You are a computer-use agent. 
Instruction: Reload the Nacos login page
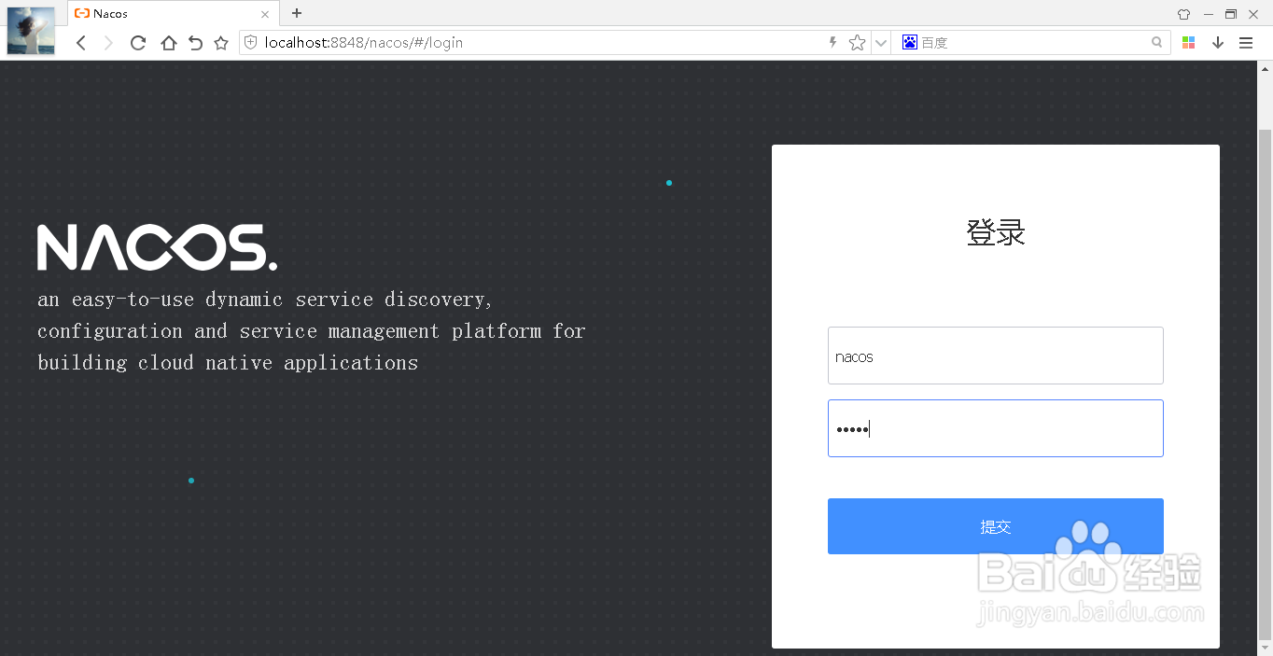point(138,43)
